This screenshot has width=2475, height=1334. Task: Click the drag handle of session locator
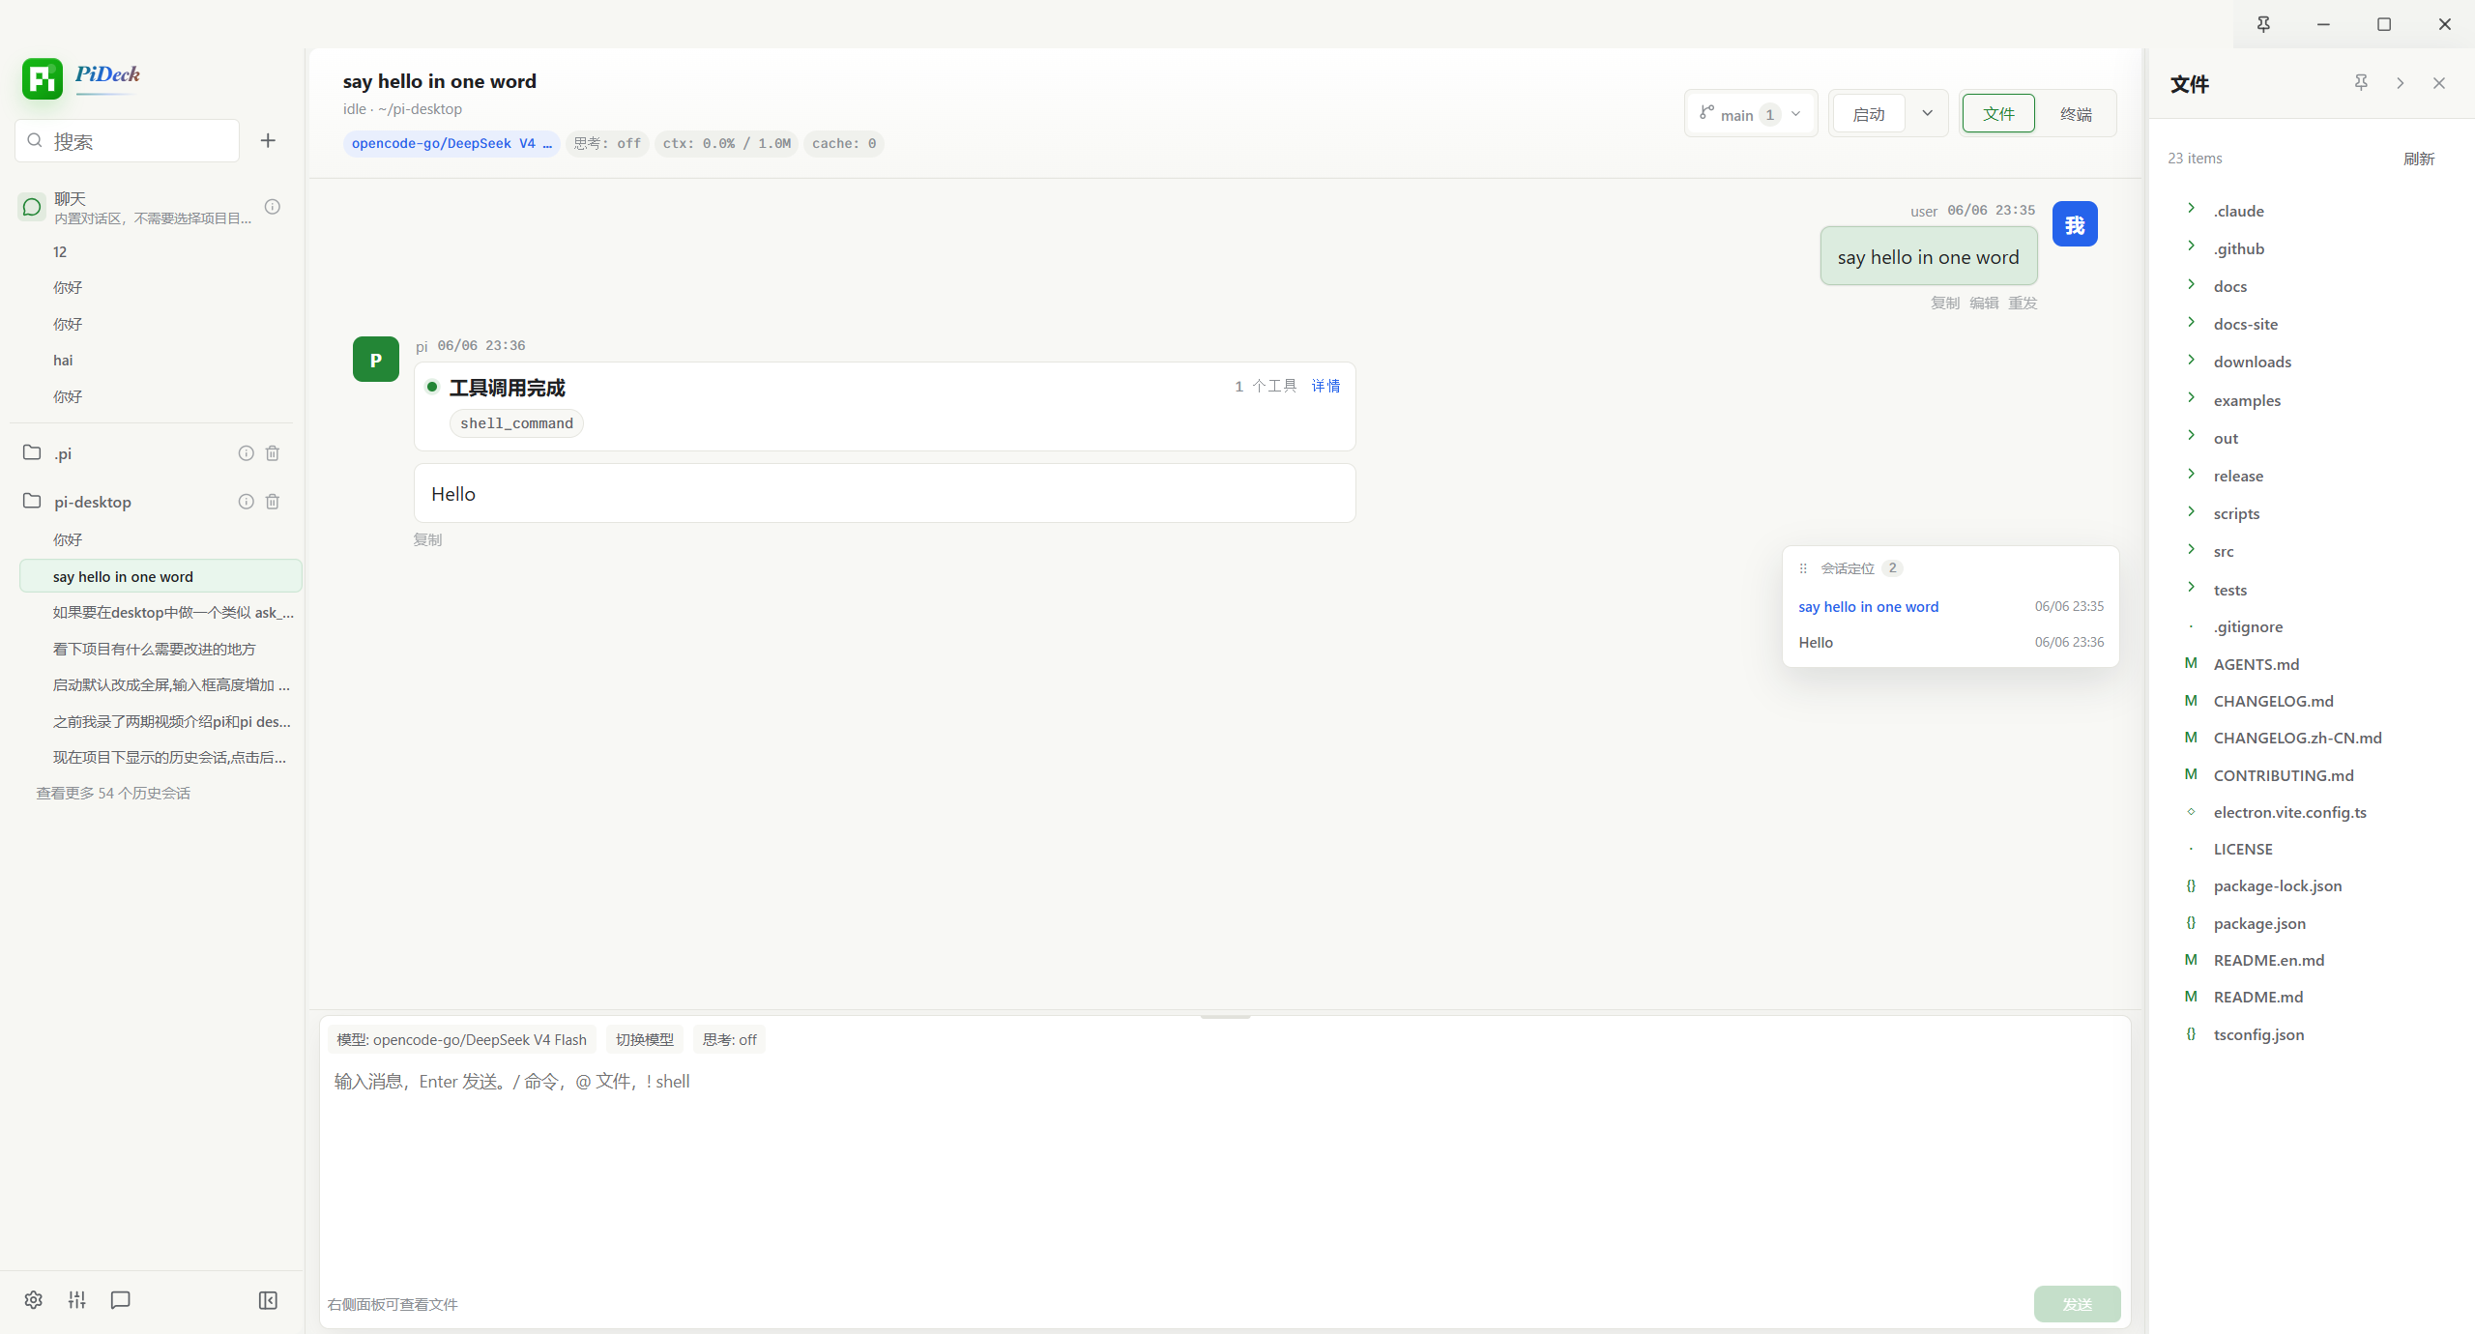tap(1803, 568)
